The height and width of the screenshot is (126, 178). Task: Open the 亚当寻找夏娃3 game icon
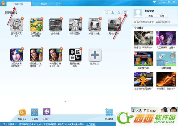[17, 25]
